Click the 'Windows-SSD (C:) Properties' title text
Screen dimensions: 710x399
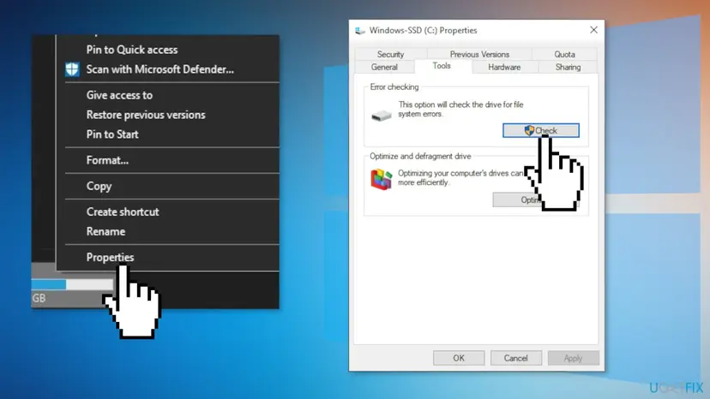[423, 30]
